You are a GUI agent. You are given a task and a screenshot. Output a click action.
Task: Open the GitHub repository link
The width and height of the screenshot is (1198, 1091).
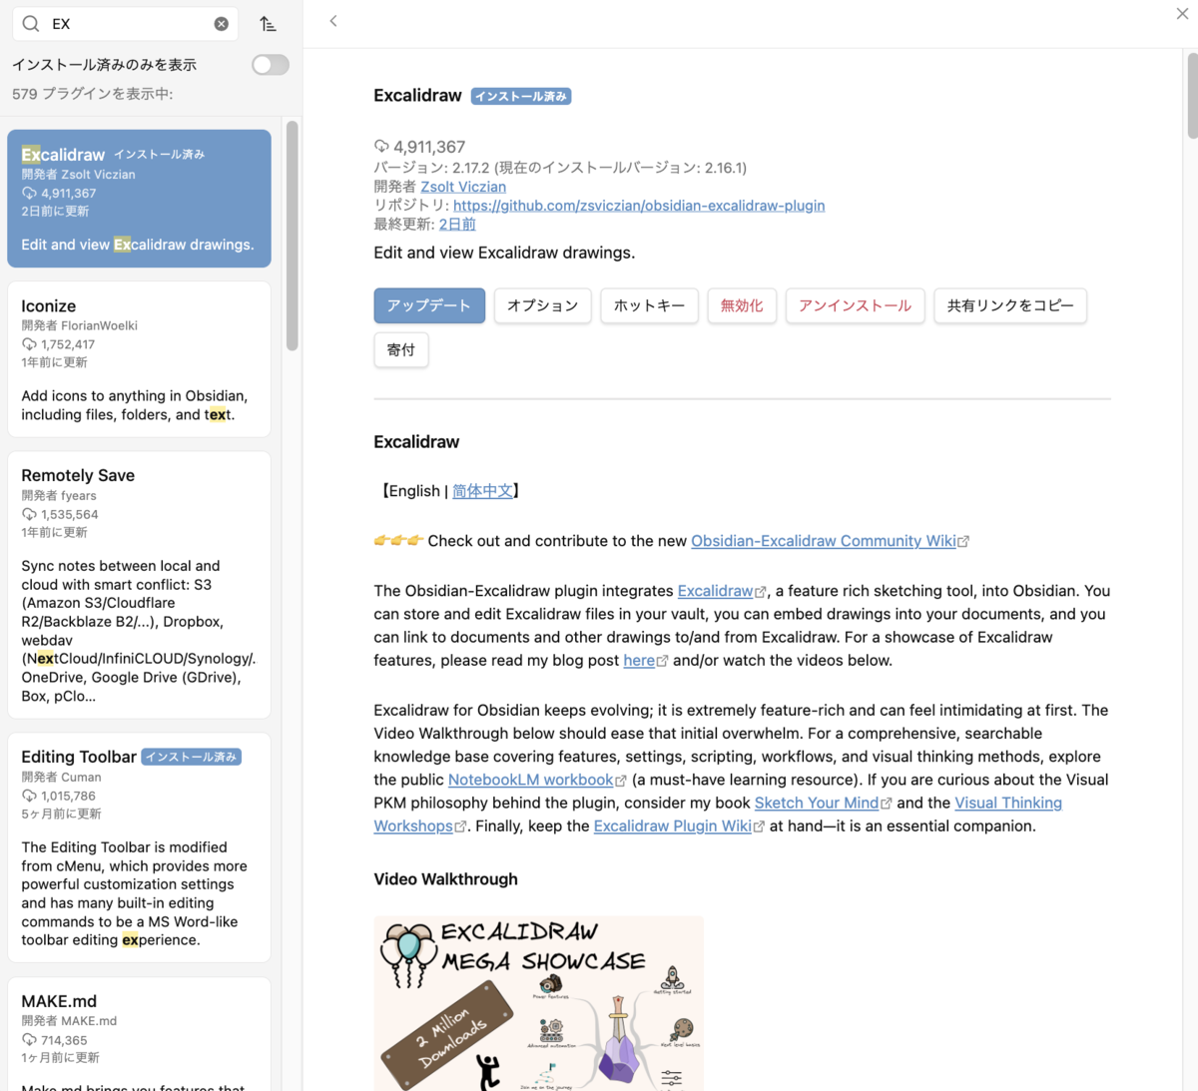[639, 206]
